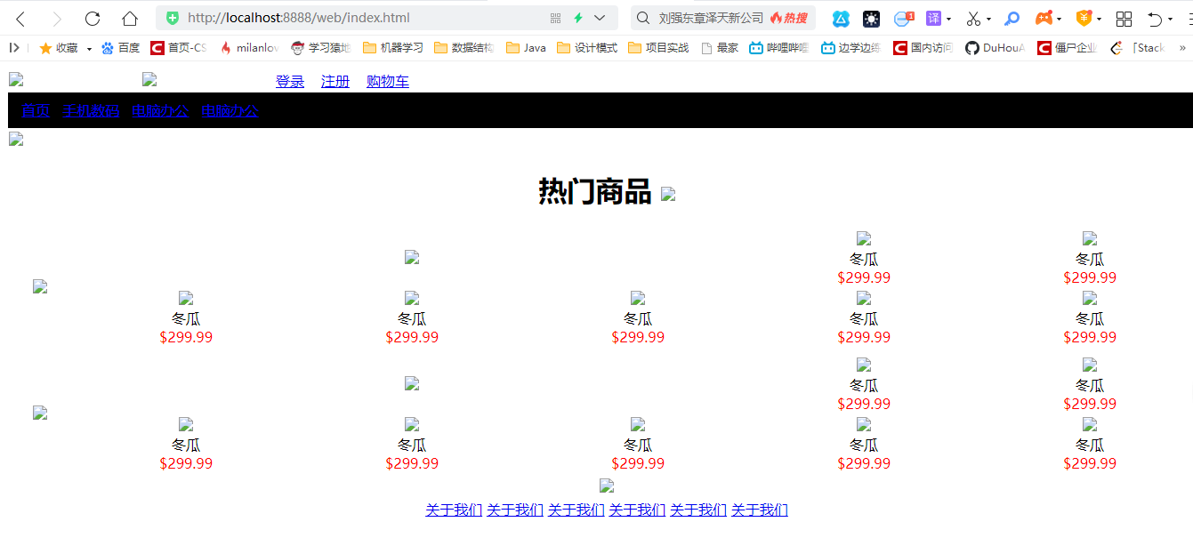Open the orange game controller extension
Viewport: 1193px width, 554px height.
(x=1042, y=18)
